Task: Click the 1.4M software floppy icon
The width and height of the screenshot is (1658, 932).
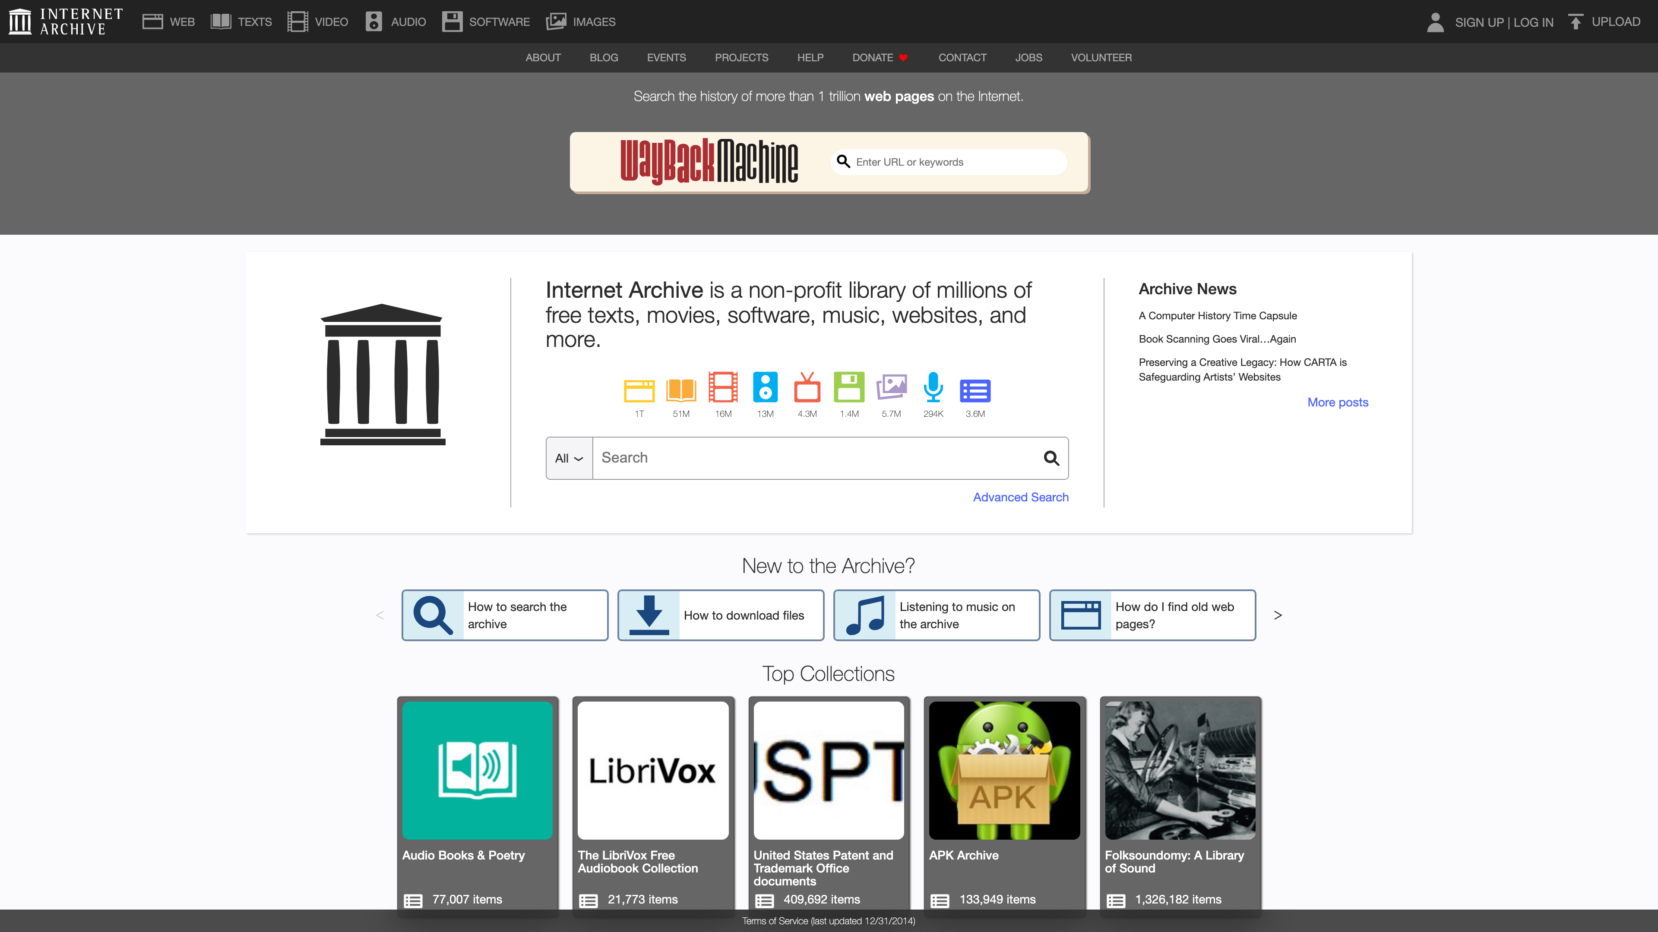Action: [849, 387]
